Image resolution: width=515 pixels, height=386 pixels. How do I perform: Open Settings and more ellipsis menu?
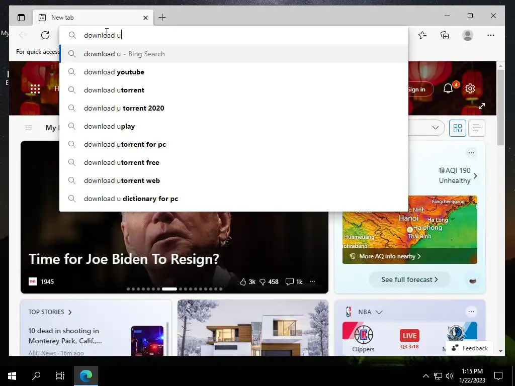[x=491, y=35]
